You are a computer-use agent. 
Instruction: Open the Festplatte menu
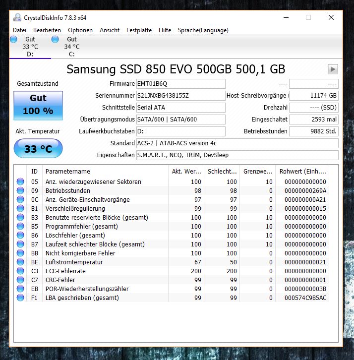click(139, 30)
